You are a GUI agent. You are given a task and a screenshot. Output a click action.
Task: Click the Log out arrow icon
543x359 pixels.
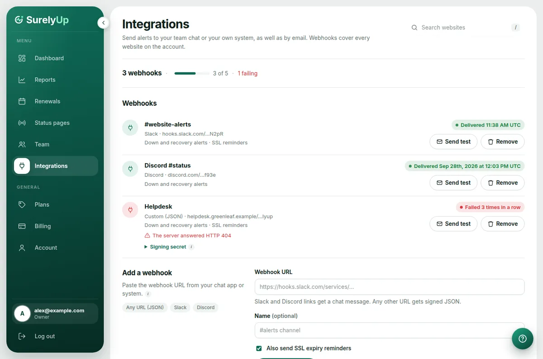22,336
